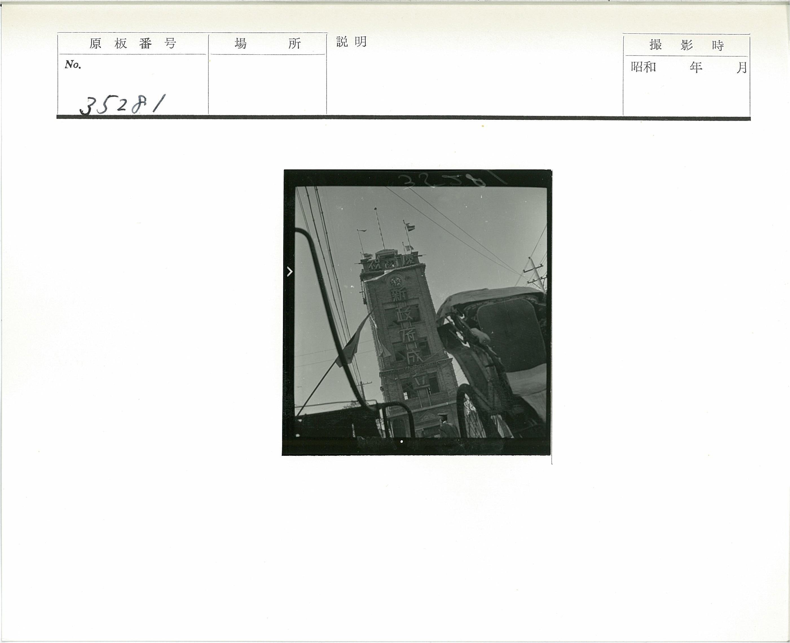Click the 年 label in date field
Image resolution: width=790 pixels, height=643 pixels.
(x=696, y=67)
